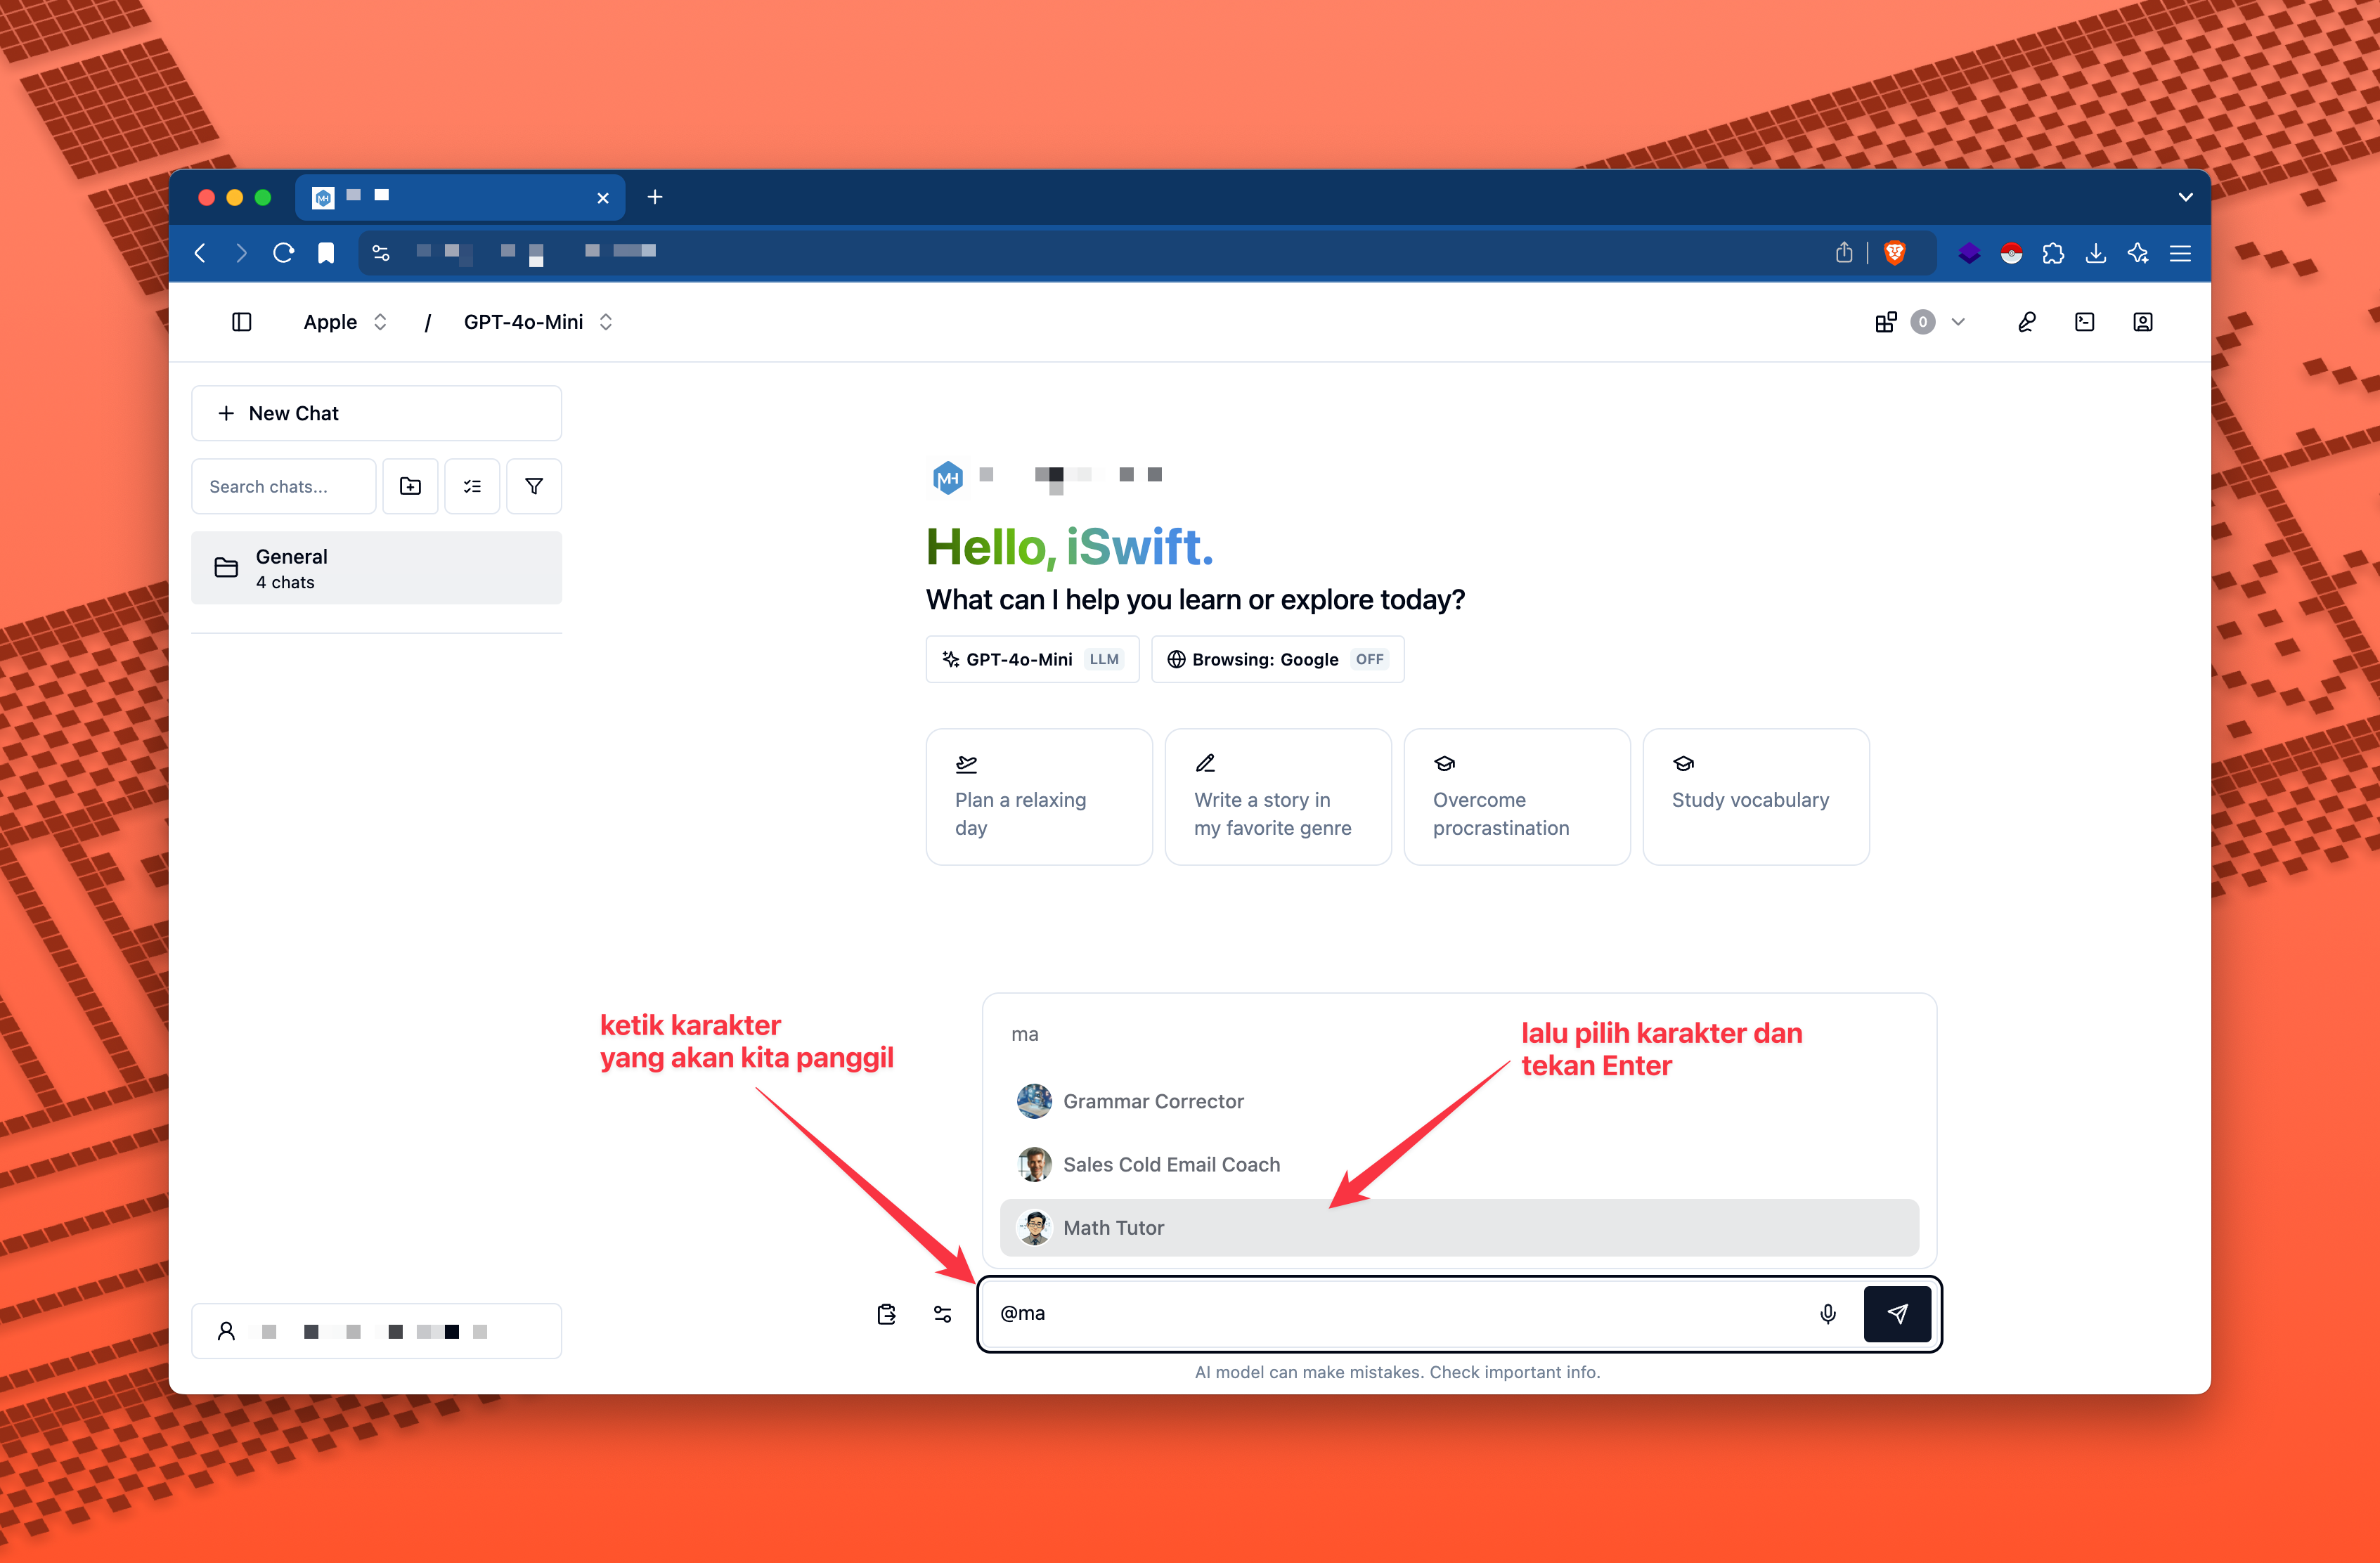Screen dimensions: 2380x1563
Task: Click the browser bookmark icon
Action: (x=326, y=253)
